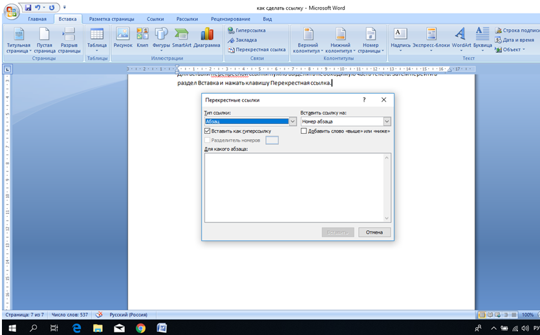The width and height of the screenshot is (540, 335).
Task: Uncheck Вставить как гиперссылку checkbox
Action: (208, 131)
